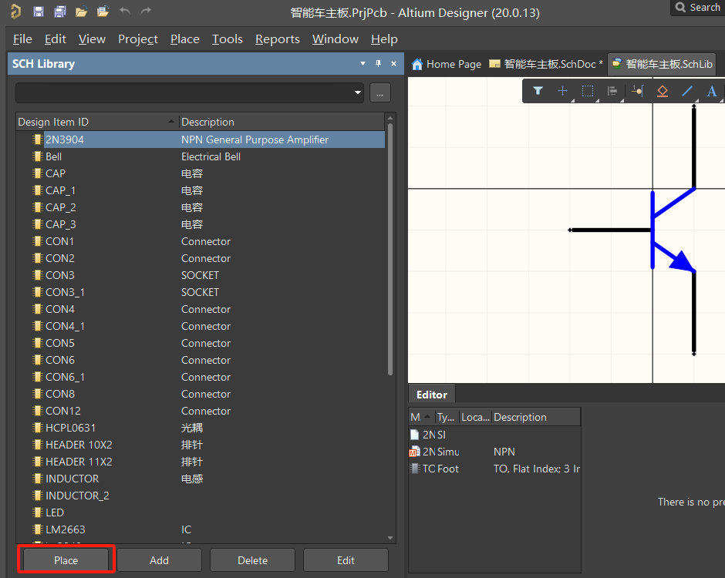Screen dimensions: 725x578
Task: Click the Save icon in title bar
Action: (39, 12)
